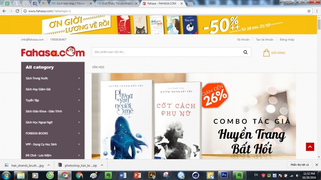
Task: Open the Chrome three-dot menu
Action: pyautogui.click(x=317, y=11)
